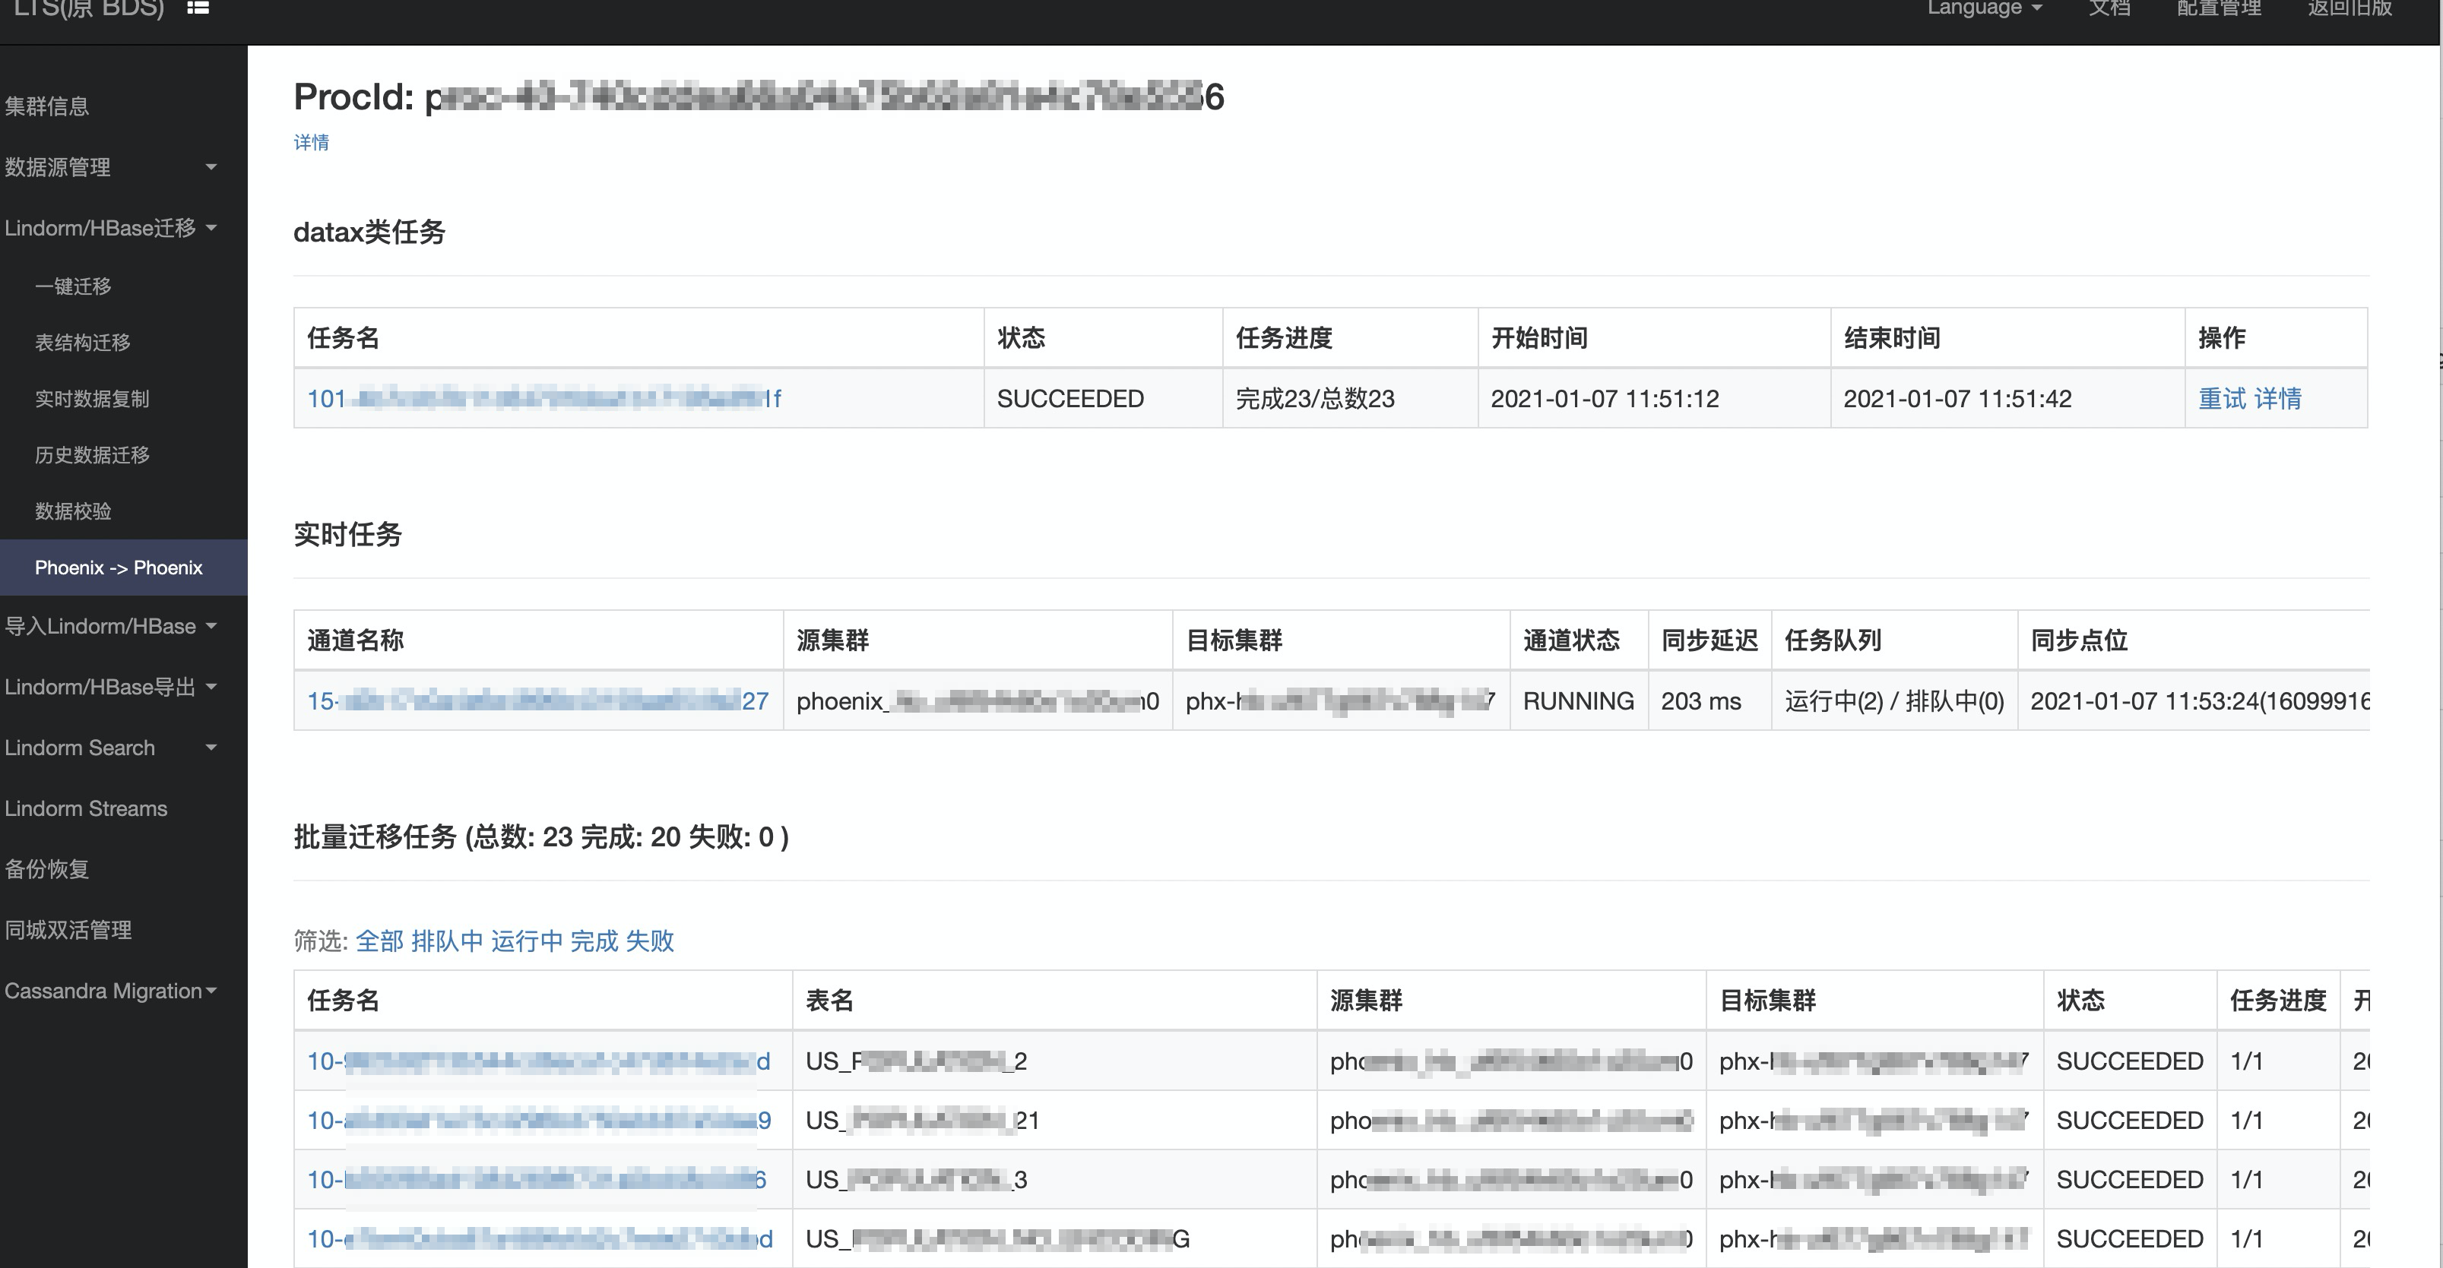Click end time 2021-01-07 11:51:42
Screen dimensions: 2443x1268
click(x=1957, y=398)
